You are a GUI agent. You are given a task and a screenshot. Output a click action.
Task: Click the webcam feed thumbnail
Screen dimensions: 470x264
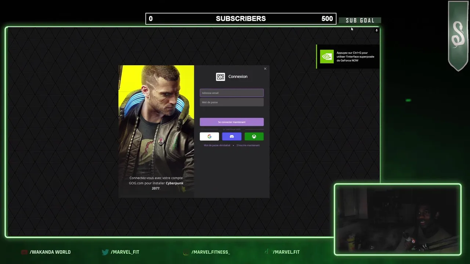coord(398,219)
